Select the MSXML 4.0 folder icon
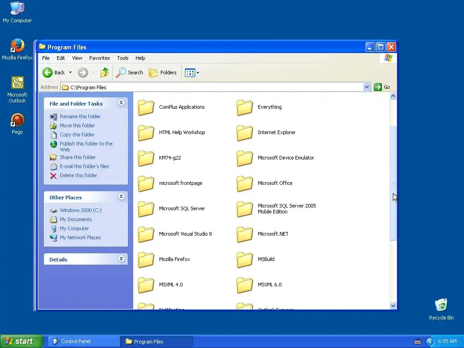This screenshot has width=464, height=348. coord(146,285)
